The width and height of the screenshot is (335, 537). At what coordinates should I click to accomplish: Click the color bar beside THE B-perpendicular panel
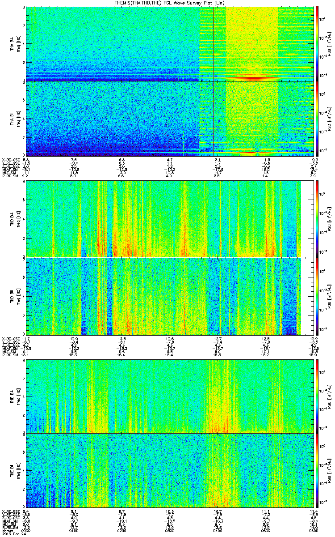[318, 396]
